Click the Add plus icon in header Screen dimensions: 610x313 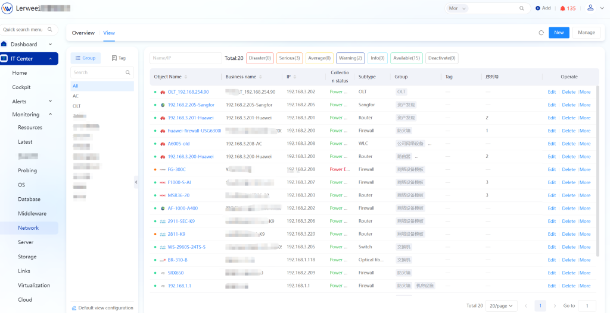(x=538, y=8)
